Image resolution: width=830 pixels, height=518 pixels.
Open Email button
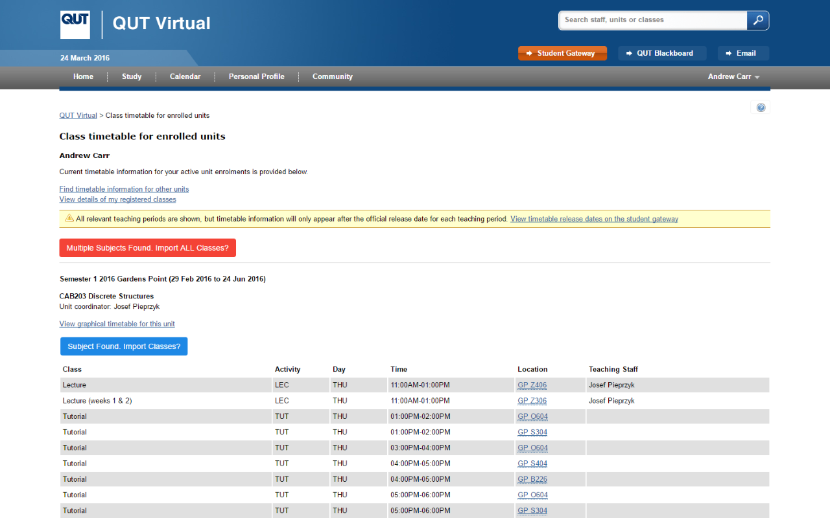click(x=743, y=53)
